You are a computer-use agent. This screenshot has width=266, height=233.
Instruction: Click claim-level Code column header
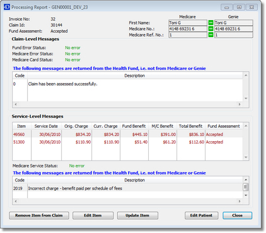coord(20,76)
